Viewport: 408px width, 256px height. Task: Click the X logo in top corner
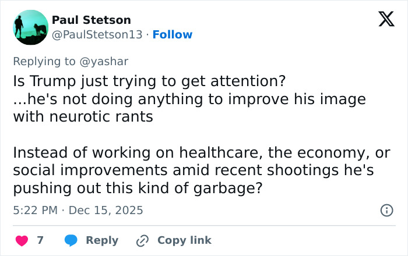386,20
